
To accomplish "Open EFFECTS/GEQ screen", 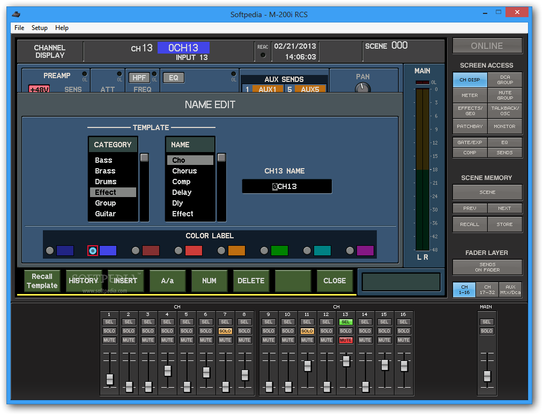I will pyautogui.click(x=470, y=111).
